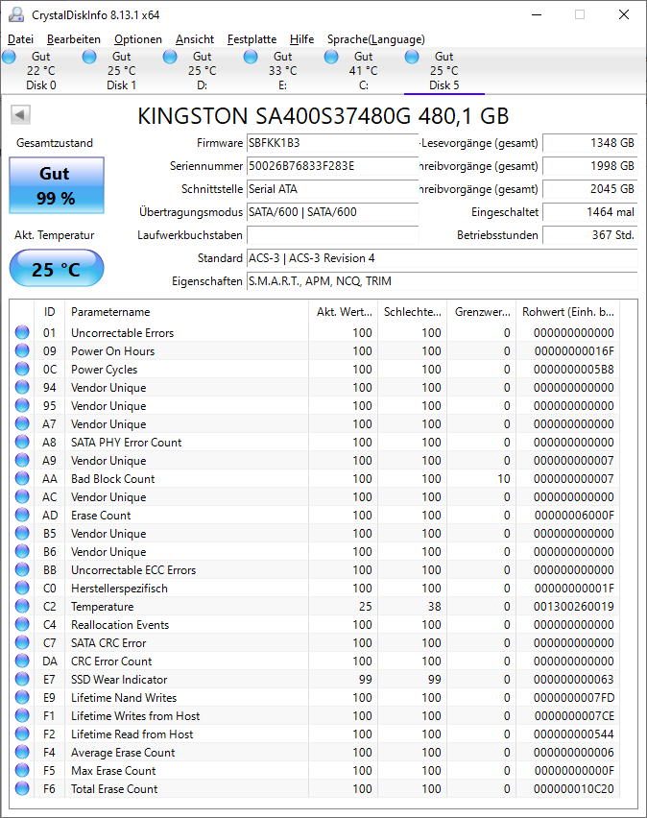647x818 pixels.
Task: Click status orb for Lifetime Read from Host
Action: tap(22, 734)
